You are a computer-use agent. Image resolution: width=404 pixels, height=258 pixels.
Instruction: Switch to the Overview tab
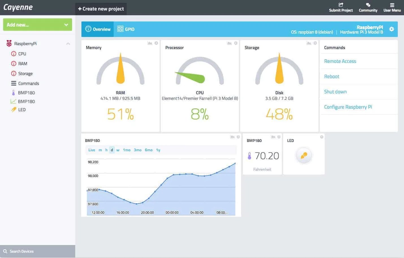[98, 29]
